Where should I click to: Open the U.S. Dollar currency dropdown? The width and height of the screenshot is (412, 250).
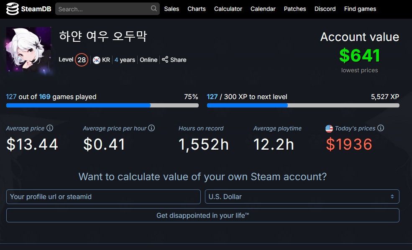click(302, 196)
